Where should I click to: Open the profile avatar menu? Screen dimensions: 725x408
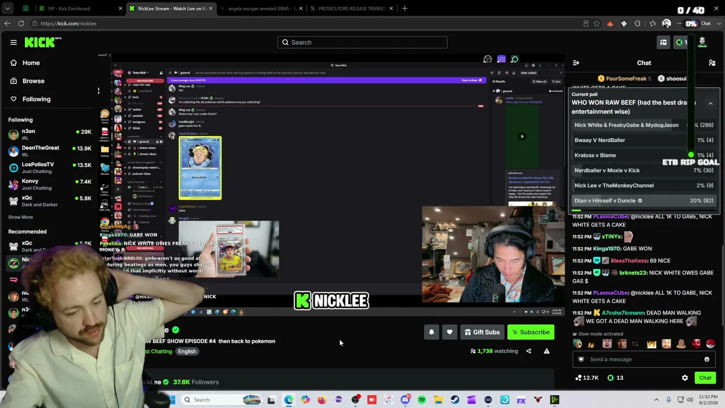coord(702,42)
